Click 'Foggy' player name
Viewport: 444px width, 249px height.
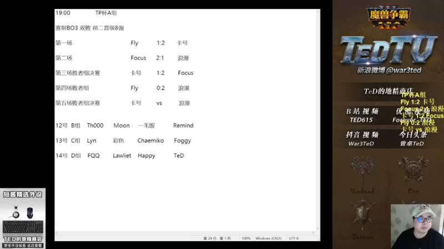[183, 141]
